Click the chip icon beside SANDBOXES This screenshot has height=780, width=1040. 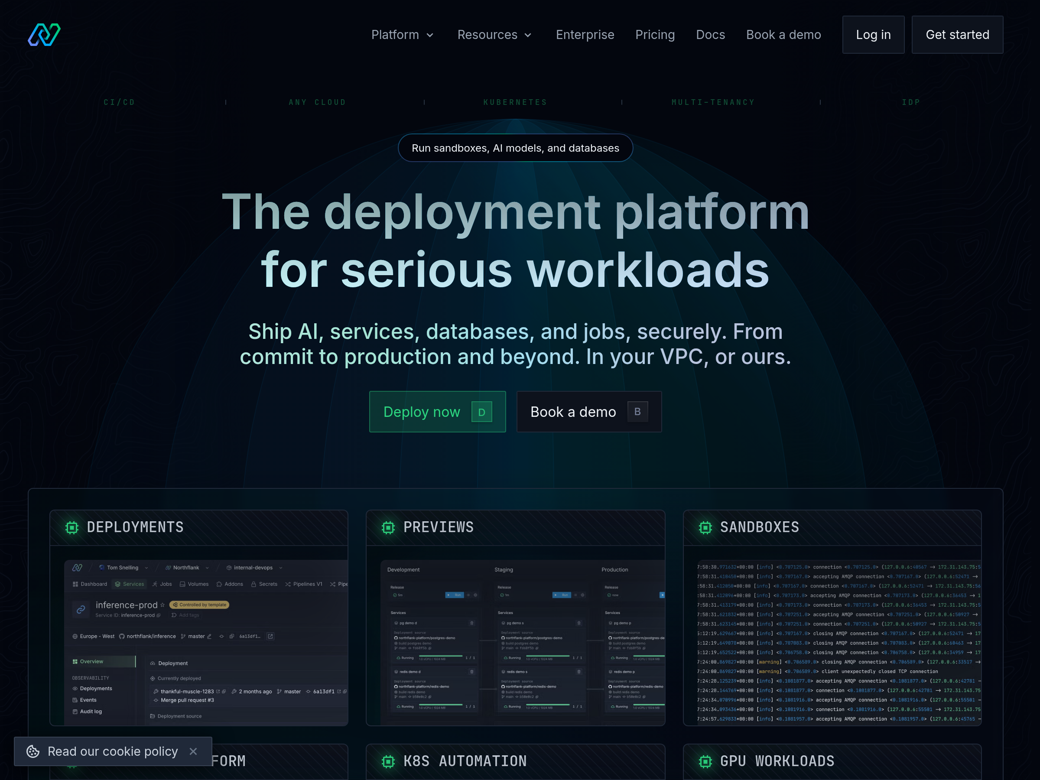705,527
